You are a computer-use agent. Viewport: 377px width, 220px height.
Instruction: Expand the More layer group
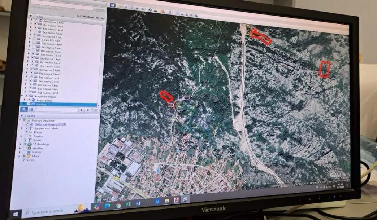(20, 156)
